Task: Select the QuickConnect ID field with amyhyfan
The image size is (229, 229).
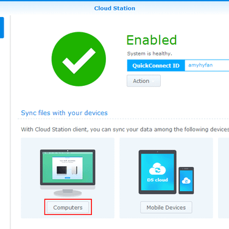Action: pyautogui.click(x=207, y=65)
